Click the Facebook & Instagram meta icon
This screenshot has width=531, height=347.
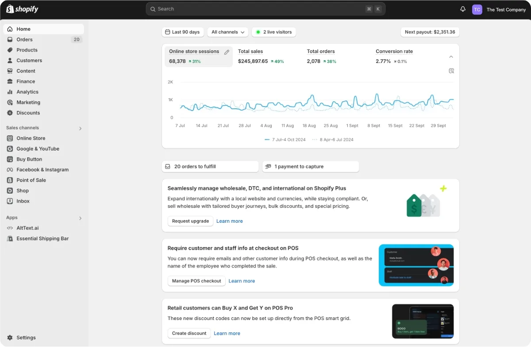10,170
